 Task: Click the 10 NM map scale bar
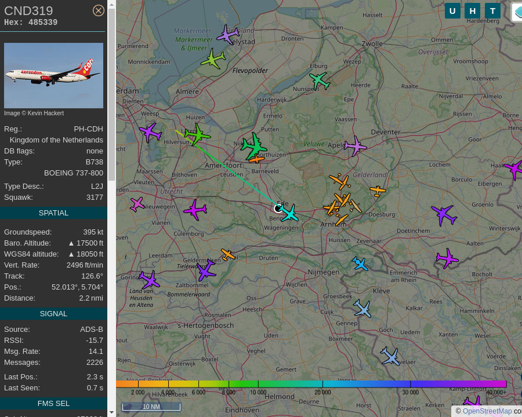tap(151, 407)
